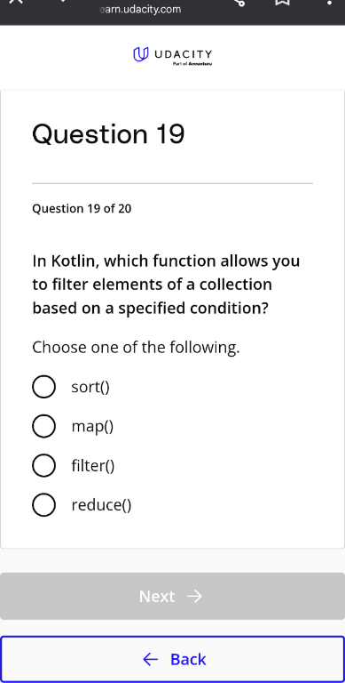345x683 pixels.
Task: Click the UDACITY wordmark text
Action: point(184,54)
